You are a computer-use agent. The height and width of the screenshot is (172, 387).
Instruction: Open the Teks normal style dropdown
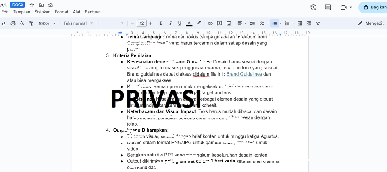(78, 23)
